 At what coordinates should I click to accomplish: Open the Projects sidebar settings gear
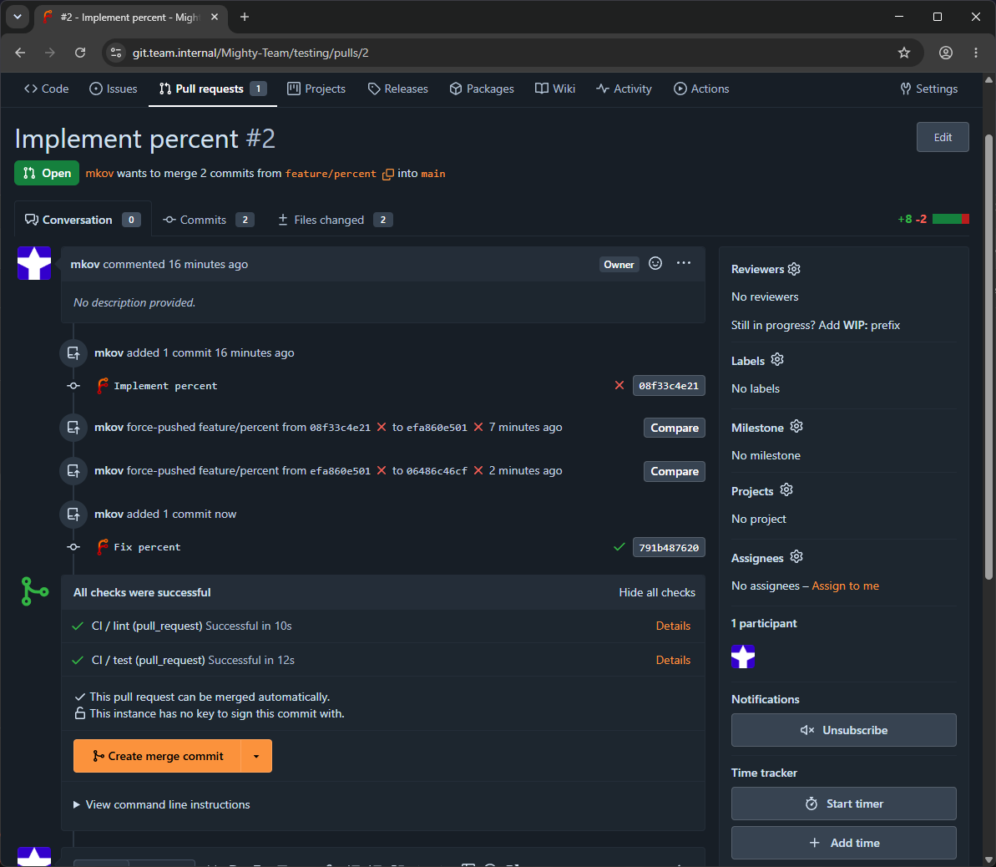click(786, 490)
